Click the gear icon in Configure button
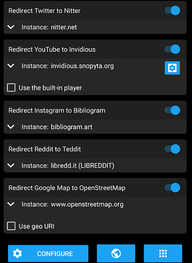Screen dimensions: 192x263 [x=17, y=254]
